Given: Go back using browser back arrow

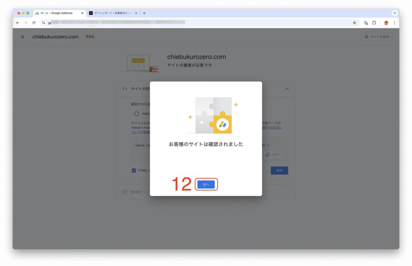Looking at the screenshot, I should pyautogui.click(x=18, y=23).
